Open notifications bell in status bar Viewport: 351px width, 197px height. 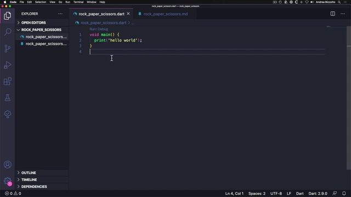pyautogui.click(x=344, y=193)
